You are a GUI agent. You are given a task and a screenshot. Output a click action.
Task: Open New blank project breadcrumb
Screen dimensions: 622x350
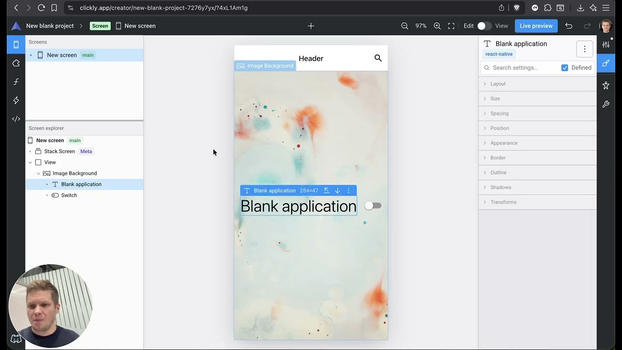click(x=50, y=26)
